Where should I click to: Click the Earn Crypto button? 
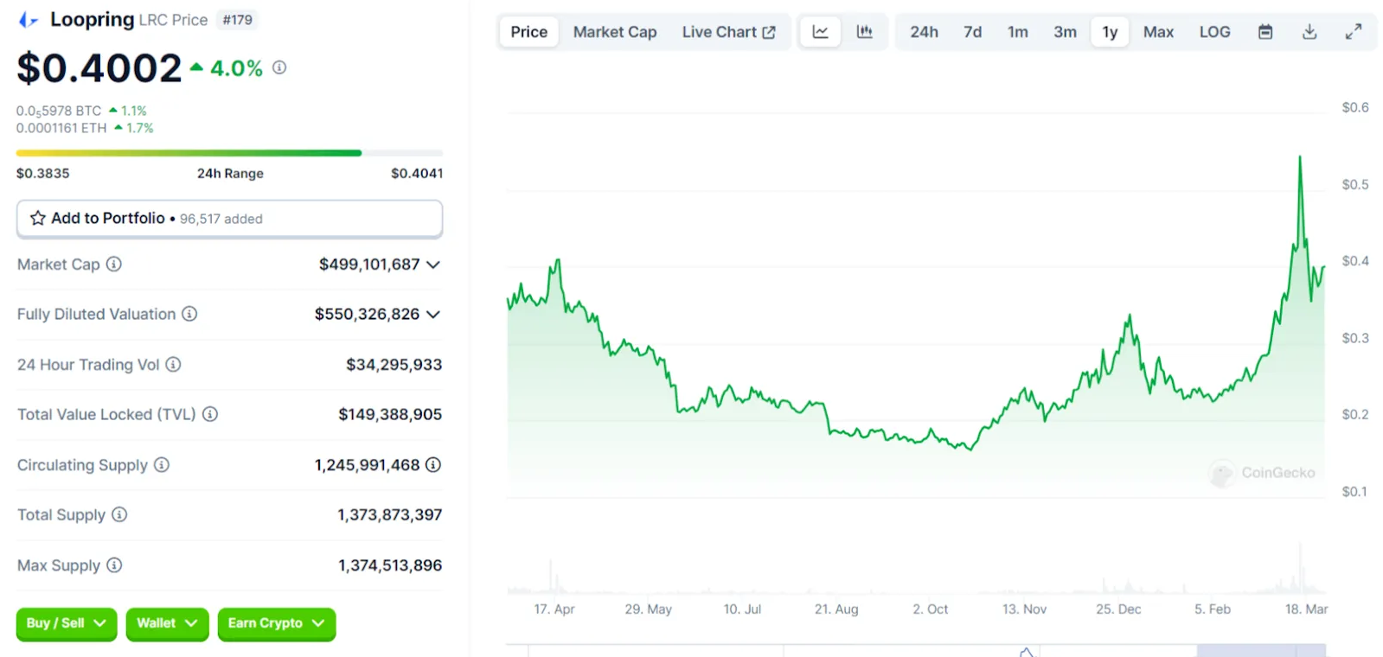276,623
